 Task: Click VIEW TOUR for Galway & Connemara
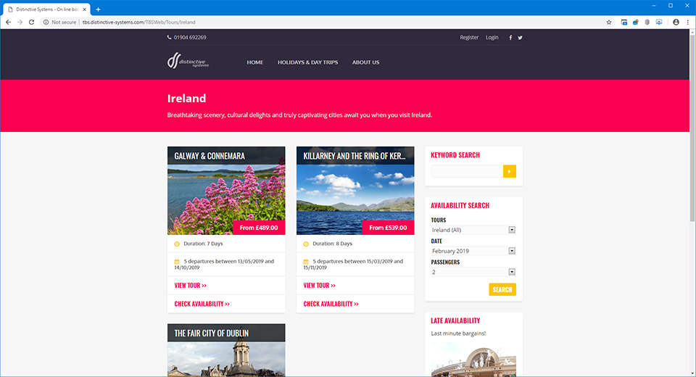click(191, 286)
